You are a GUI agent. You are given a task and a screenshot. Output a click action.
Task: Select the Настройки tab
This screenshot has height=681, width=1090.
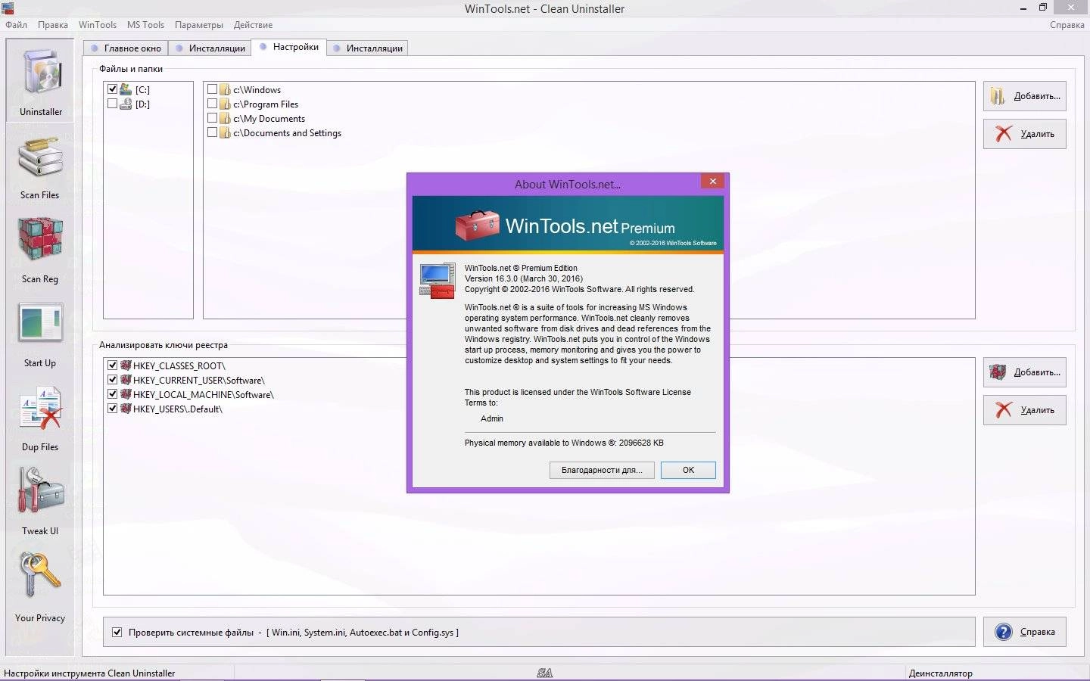pos(288,47)
